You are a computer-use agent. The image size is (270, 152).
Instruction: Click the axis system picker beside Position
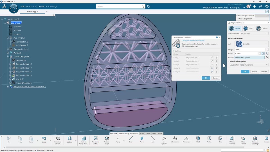click(267, 57)
